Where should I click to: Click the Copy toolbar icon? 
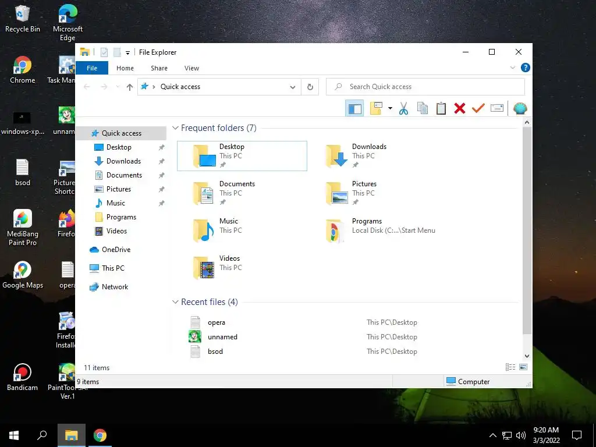click(423, 108)
